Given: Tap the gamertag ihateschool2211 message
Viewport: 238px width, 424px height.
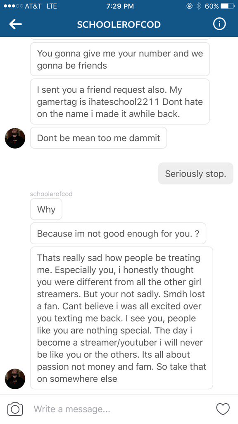Looking at the screenshot, I should pyautogui.click(x=120, y=102).
